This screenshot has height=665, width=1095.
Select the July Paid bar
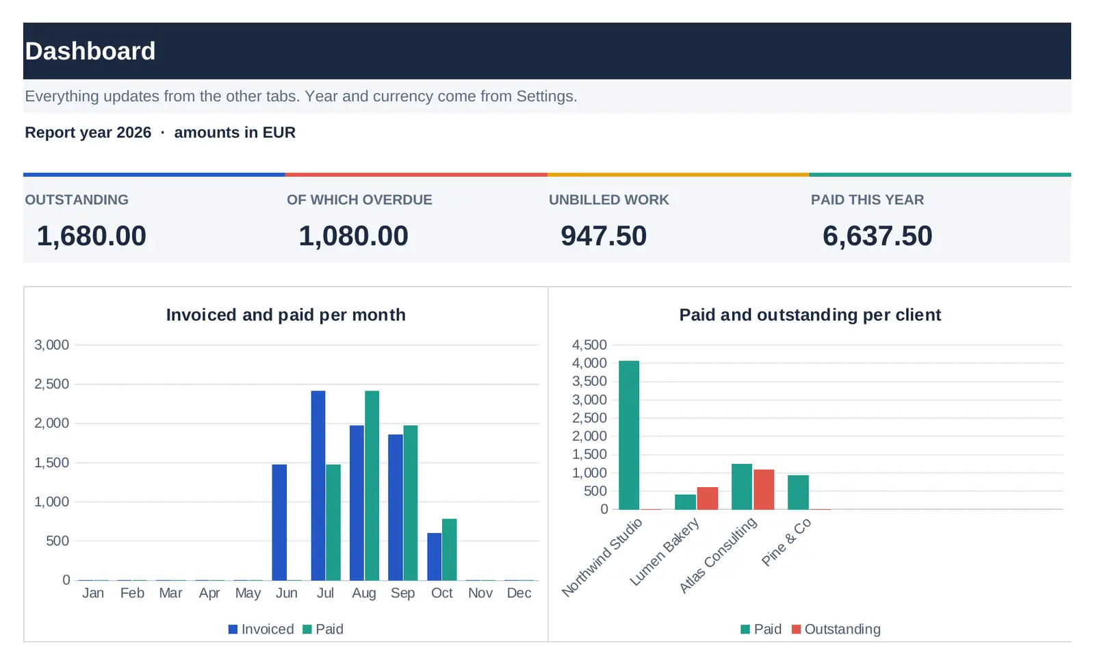333,523
